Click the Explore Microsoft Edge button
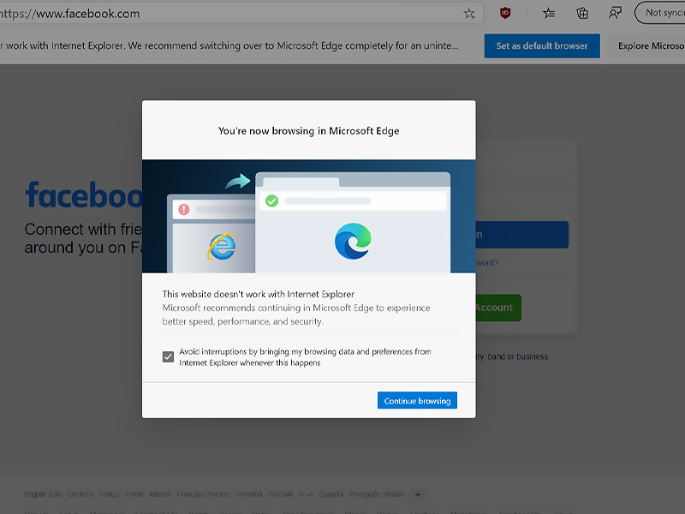 click(648, 46)
